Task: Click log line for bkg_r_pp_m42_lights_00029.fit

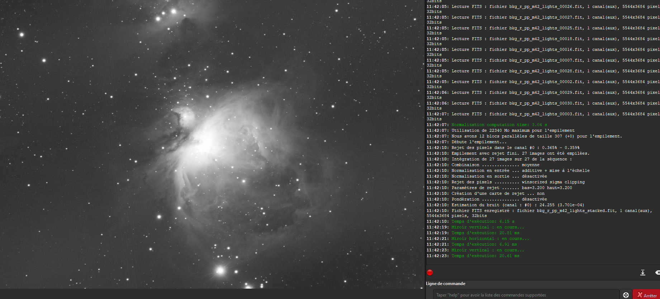Action: coord(543,95)
